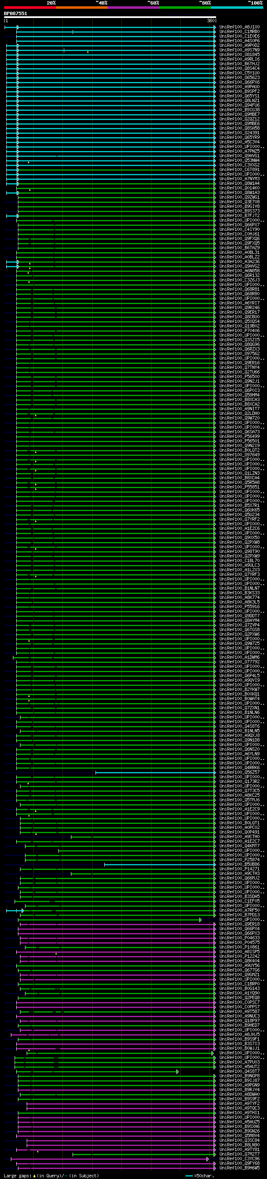Screen dimensions: 267x1179
Task: Select label UniRef100_Q8S4C4
Action: tap(239, 68)
